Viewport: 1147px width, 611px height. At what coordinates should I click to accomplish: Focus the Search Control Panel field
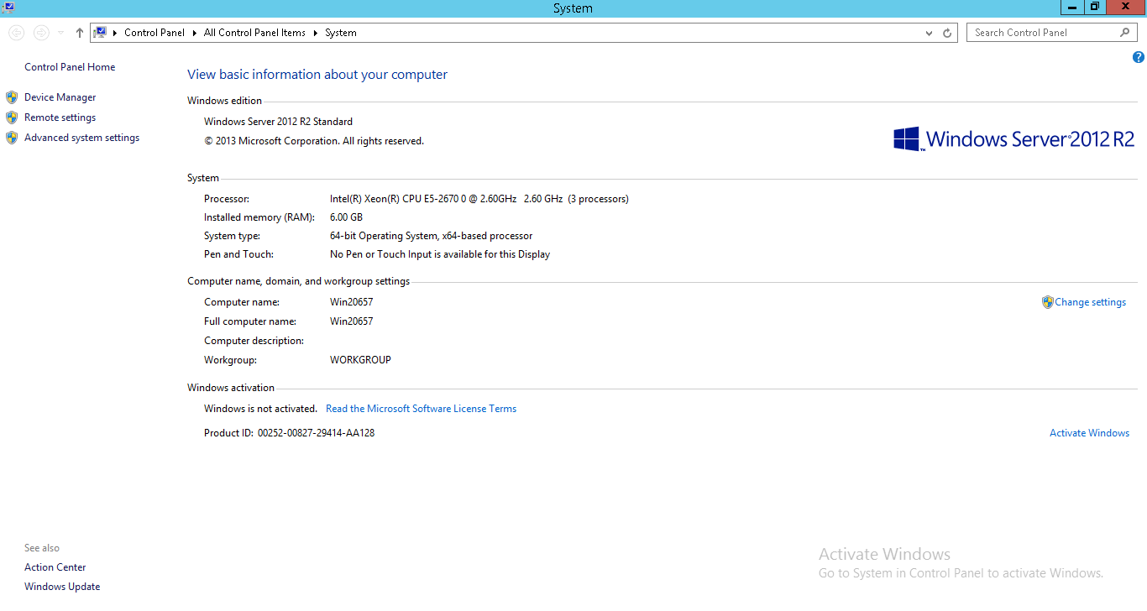(x=1041, y=33)
